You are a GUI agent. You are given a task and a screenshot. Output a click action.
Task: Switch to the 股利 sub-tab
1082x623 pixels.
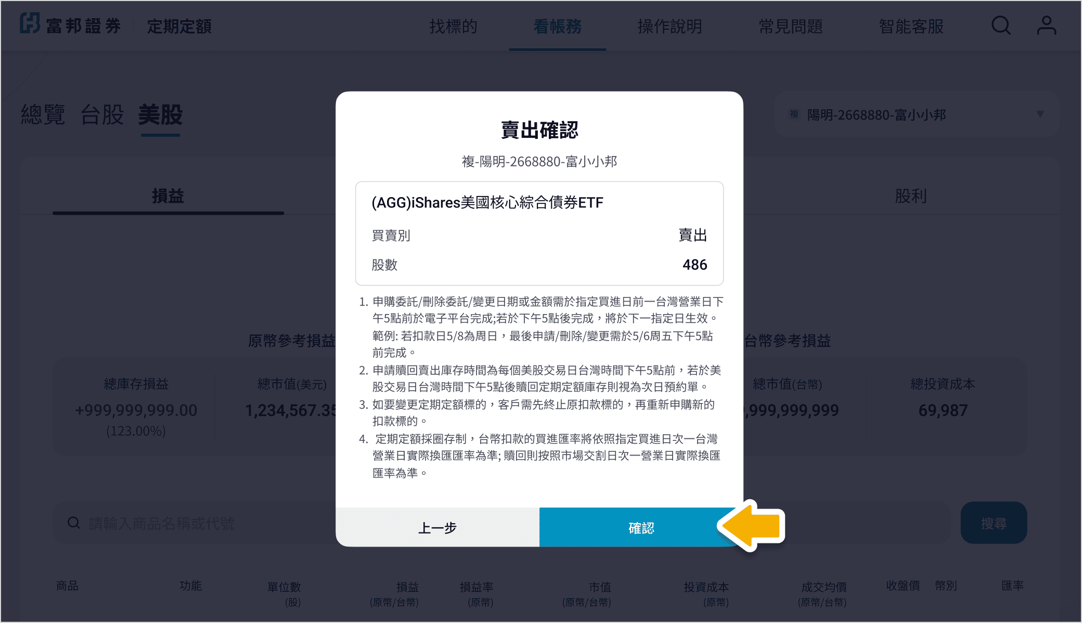pos(910,196)
